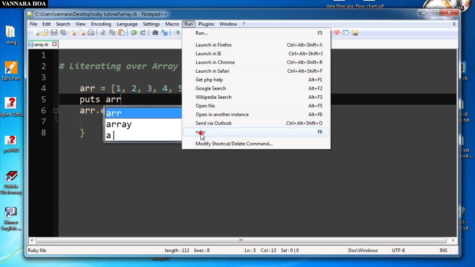The height and width of the screenshot is (267, 475).
Task: Click the UTF-8 encoding in the status bar
Action: [x=398, y=250]
